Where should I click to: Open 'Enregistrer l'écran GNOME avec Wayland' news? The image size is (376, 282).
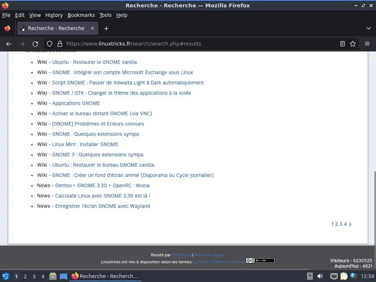(x=103, y=206)
